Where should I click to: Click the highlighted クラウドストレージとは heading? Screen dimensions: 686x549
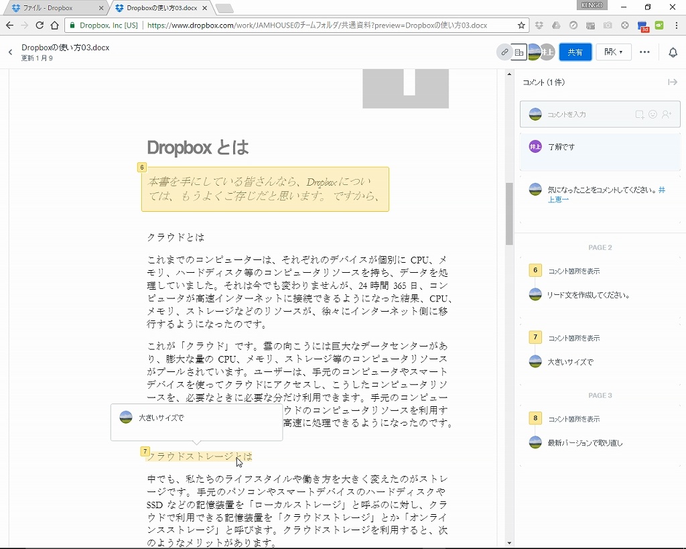coord(200,456)
